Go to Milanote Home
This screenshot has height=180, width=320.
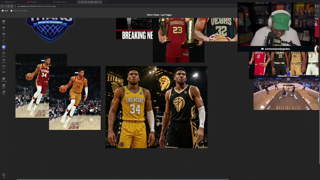[x=5, y=11]
